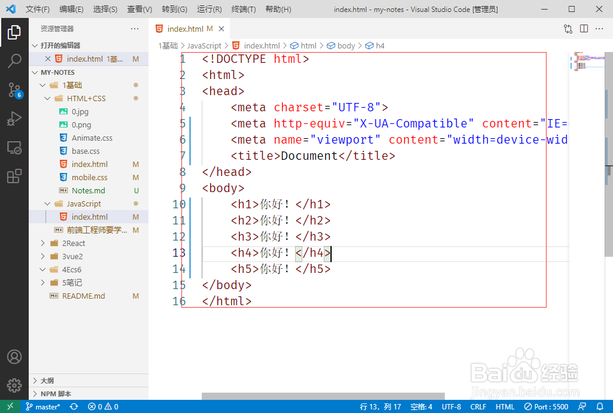Open the Explorer view in activity bar
Viewport: 613px width, 413px height.
coord(14,32)
